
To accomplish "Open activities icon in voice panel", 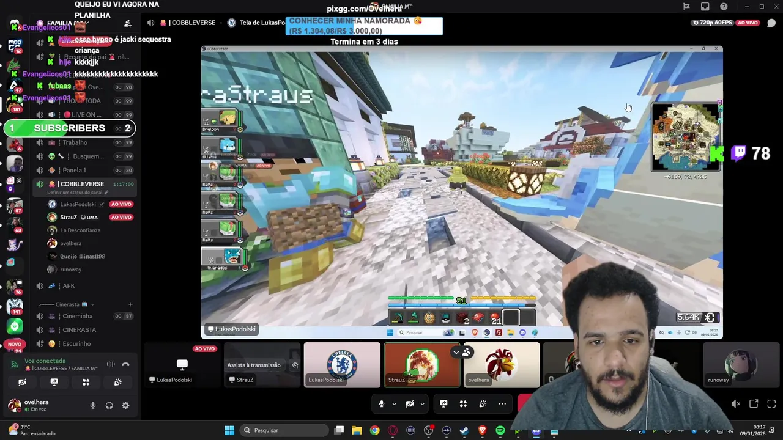I will point(86,382).
